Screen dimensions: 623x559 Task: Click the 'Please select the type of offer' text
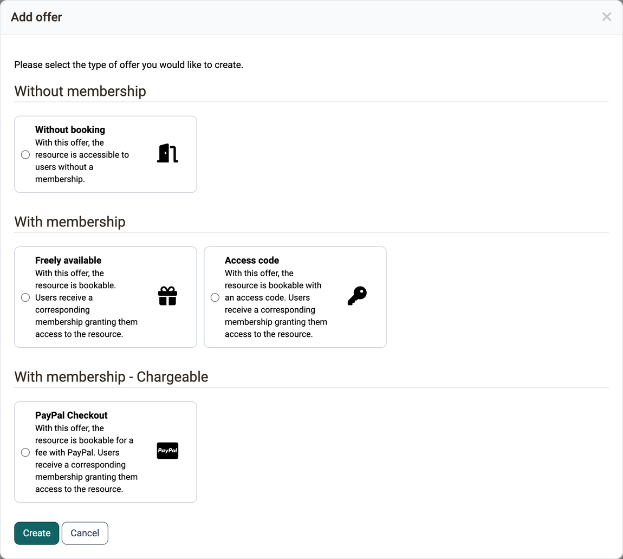(129, 65)
